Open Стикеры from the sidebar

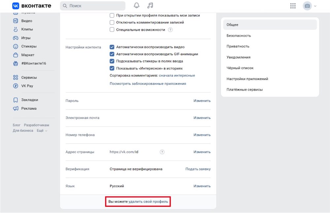pyautogui.click(x=28, y=46)
